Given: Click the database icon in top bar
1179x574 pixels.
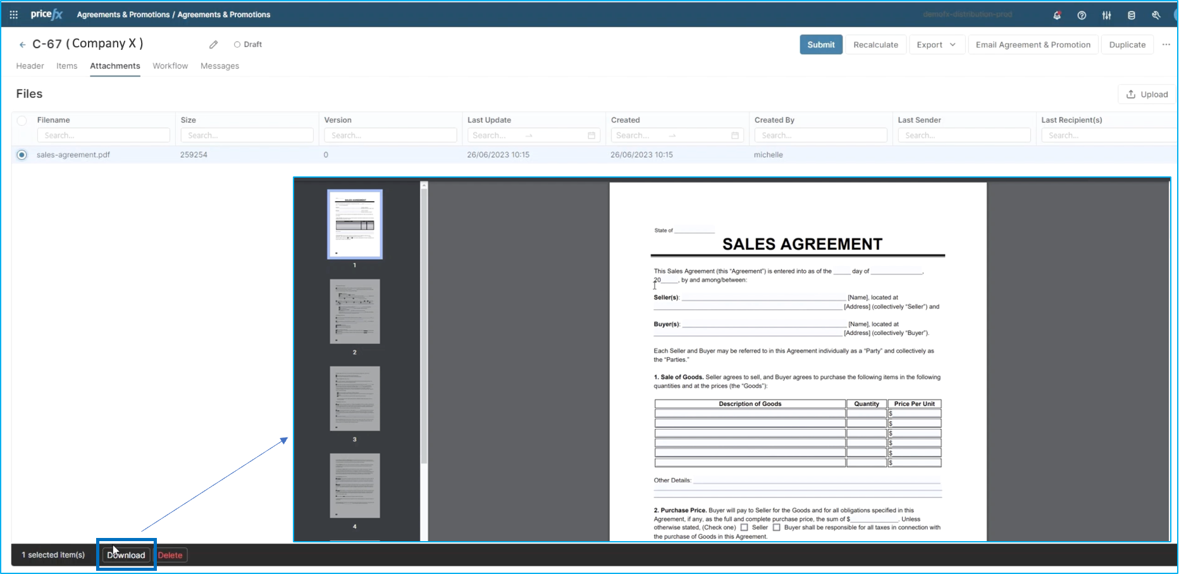Looking at the screenshot, I should point(1131,15).
